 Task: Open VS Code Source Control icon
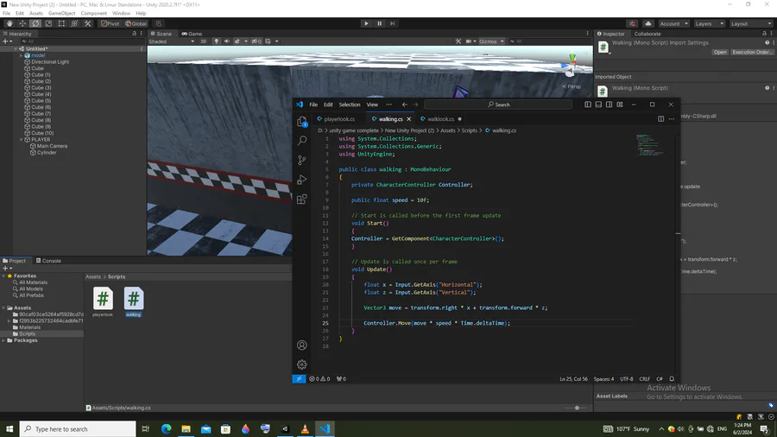(302, 160)
